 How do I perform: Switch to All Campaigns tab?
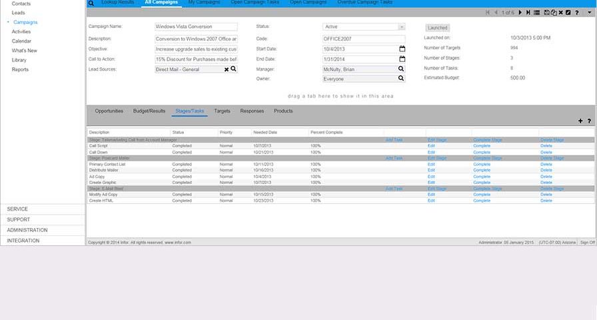click(x=161, y=2)
